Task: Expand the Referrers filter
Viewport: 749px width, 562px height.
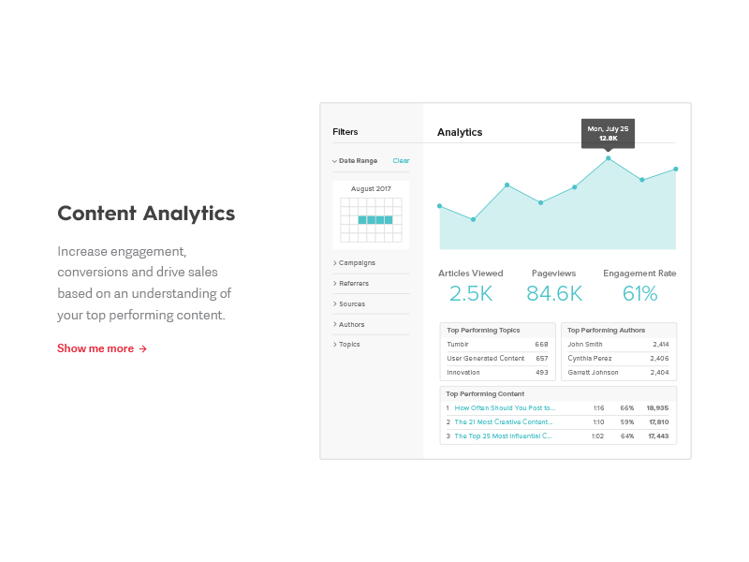Action: 353,283
